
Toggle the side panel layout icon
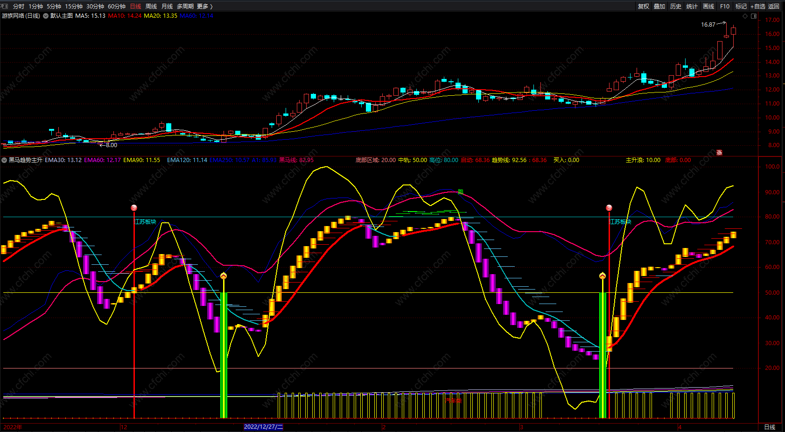tap(754, 16)
